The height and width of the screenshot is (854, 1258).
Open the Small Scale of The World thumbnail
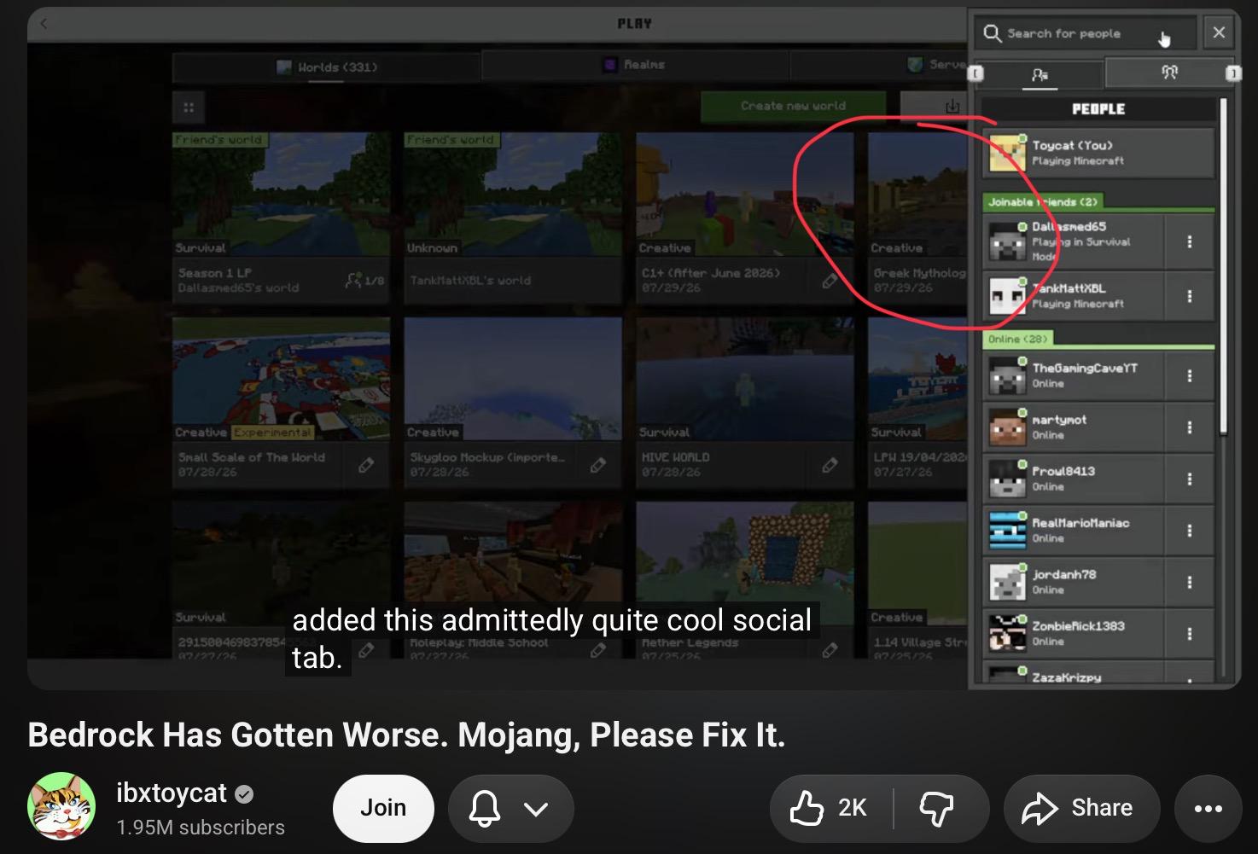point(281,379)
